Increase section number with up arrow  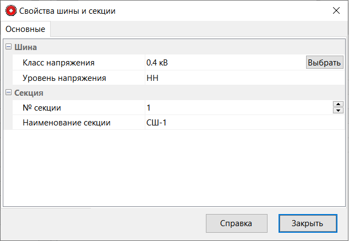pyautogui.click(x=339, y=104)
